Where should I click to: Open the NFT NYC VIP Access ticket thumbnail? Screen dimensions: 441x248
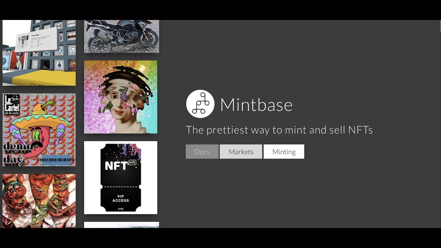(121, 178)
